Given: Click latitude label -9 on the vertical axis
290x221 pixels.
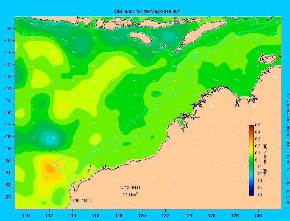Looking at the screenshot, I should pos(9,29).
